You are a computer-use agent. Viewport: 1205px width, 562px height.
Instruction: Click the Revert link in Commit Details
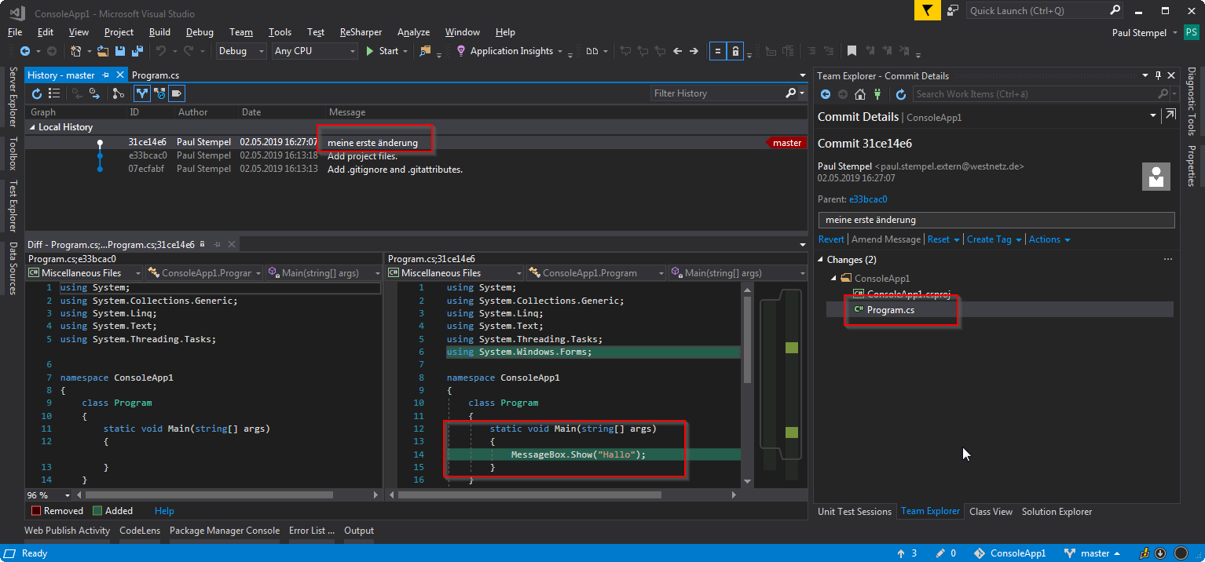tap(831, 239)
